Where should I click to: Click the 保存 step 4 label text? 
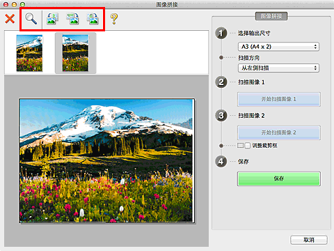244,162
